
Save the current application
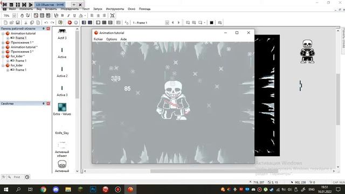[18, 23]
